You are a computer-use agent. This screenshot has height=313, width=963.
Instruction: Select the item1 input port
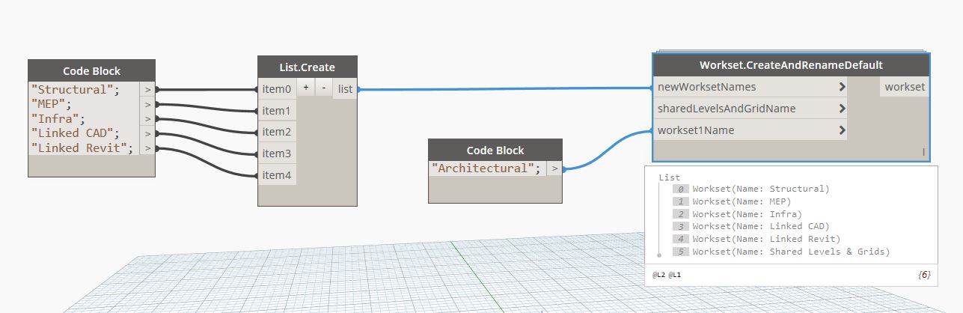pos(277,111)
